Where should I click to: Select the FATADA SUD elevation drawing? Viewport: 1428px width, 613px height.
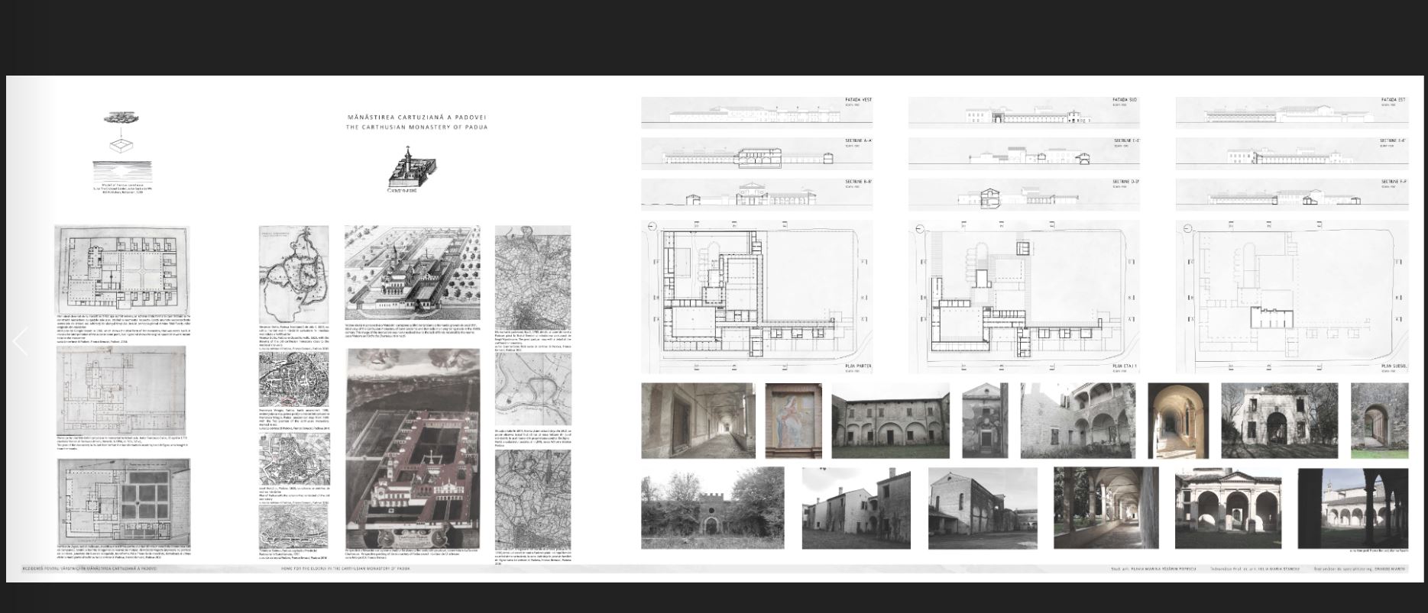[1024, 113]
